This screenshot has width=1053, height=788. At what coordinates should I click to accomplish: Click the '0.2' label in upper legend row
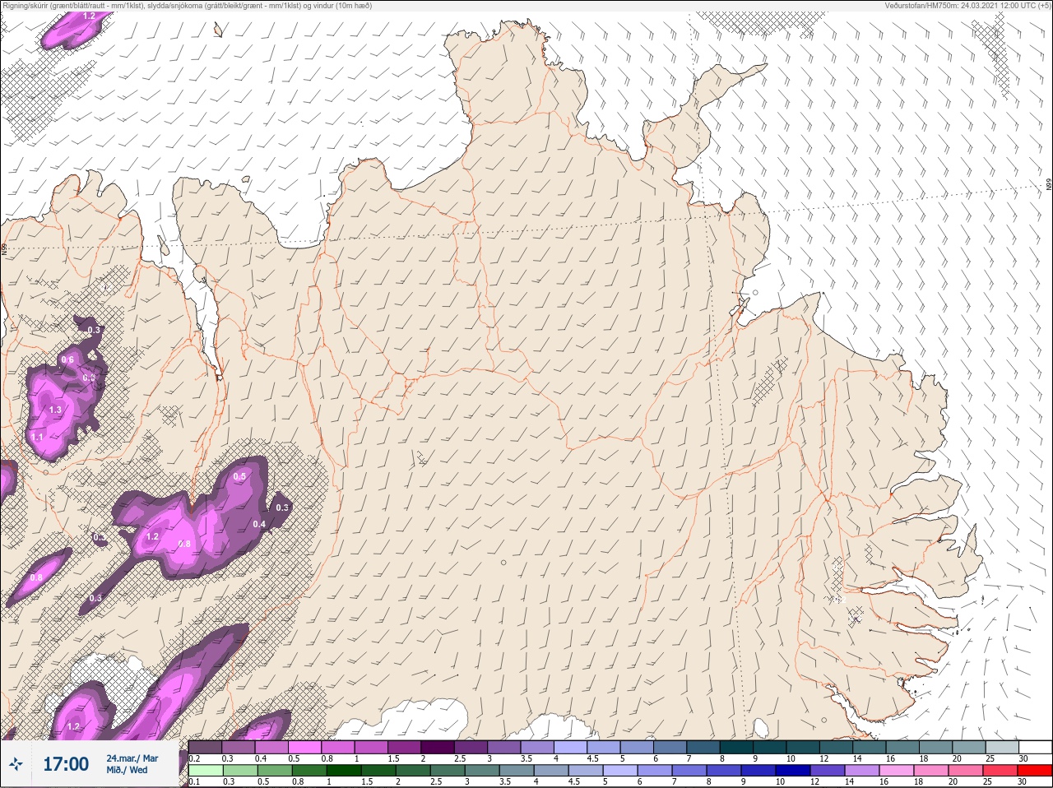pyautogui.click(x=195, y=758)
